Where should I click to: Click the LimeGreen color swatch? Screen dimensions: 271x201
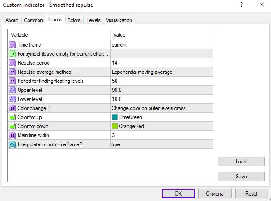(115, 117)
